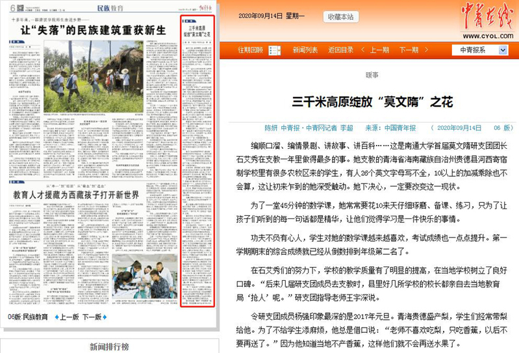Click the right chevron after 下一期
Viewport: 519px width, 353px height.
426,50
